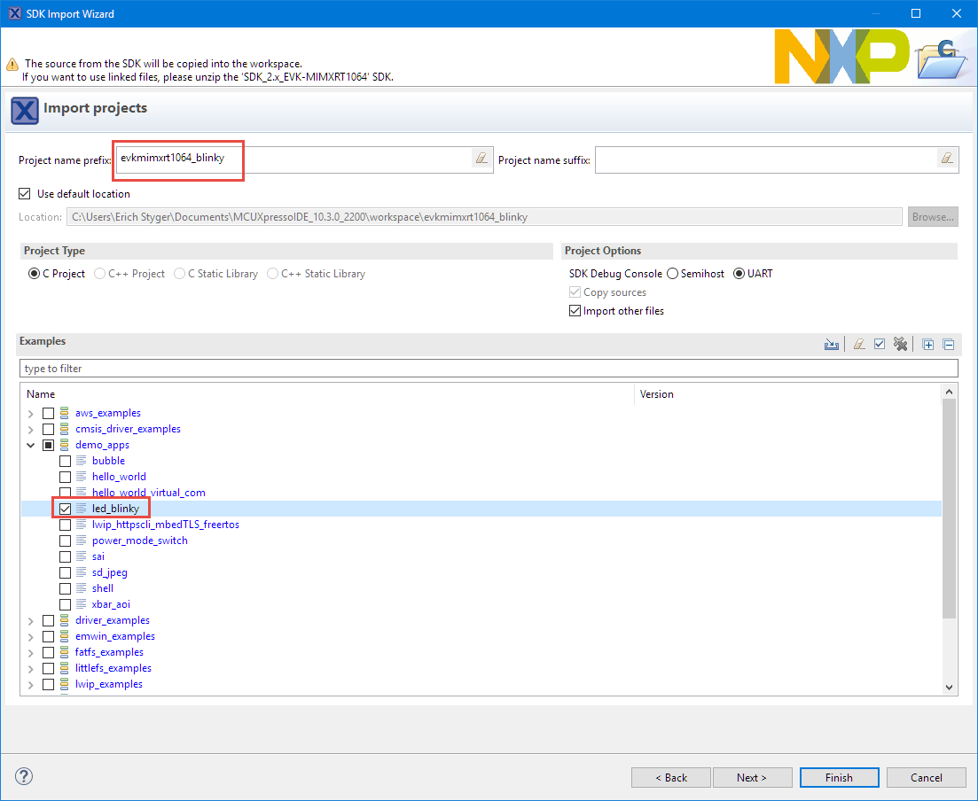Image resolution: width=978 pixels, height=801 pixels.
Task: Click eraser icon beside Project name suffix
Action: tap(947, 159)
